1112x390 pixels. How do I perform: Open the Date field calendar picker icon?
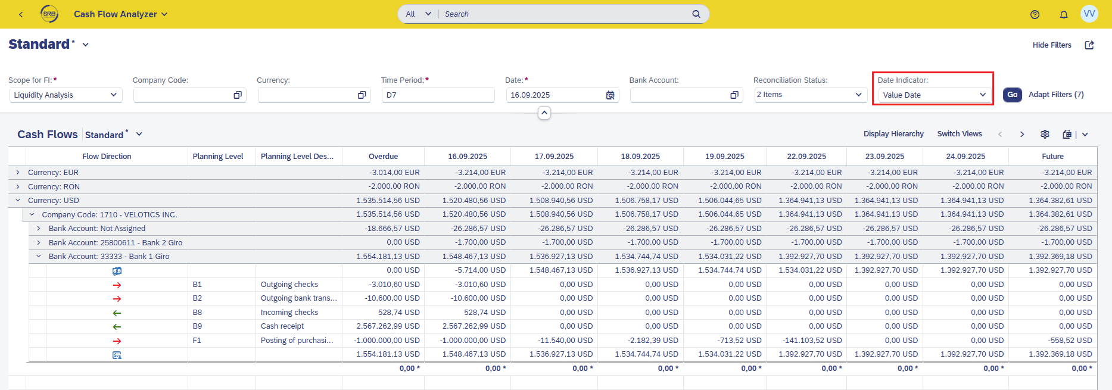pos(610,95)
